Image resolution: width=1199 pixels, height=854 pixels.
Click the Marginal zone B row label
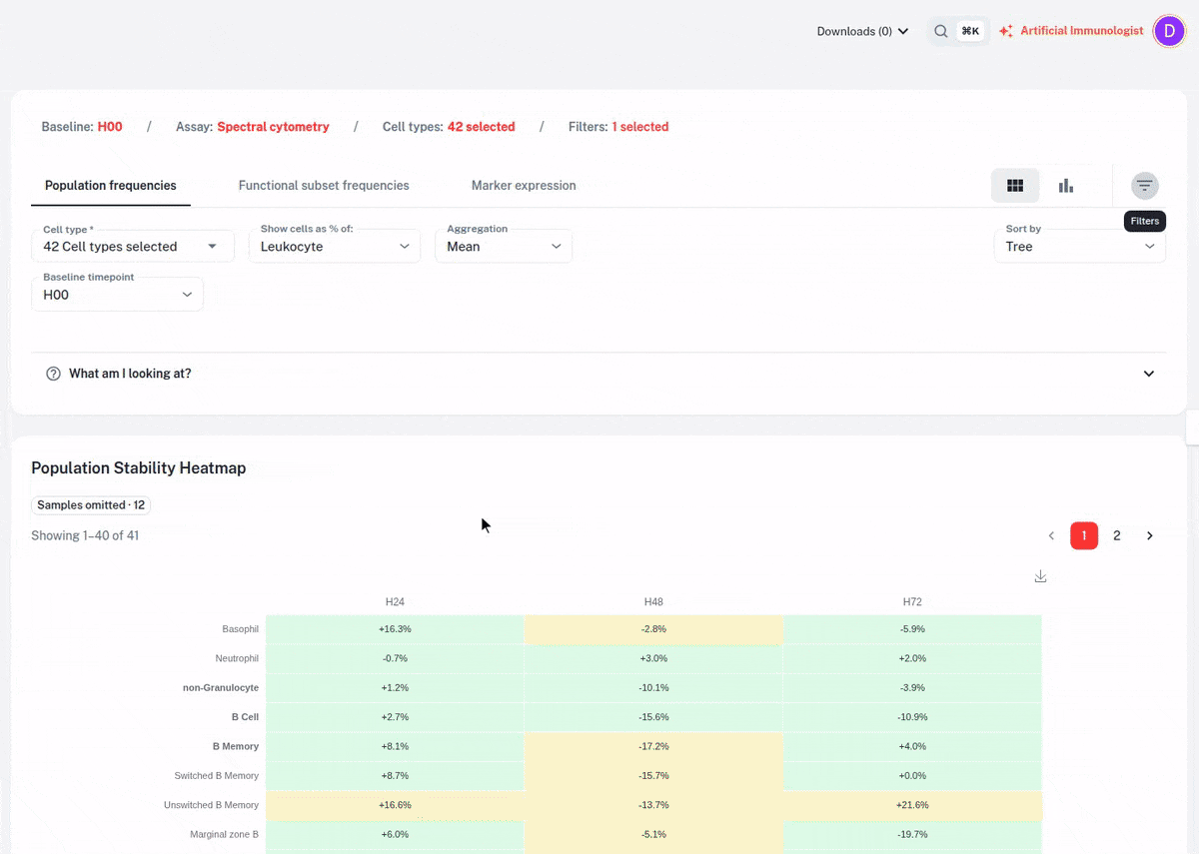pyautogui.click(x=225, y=834)
